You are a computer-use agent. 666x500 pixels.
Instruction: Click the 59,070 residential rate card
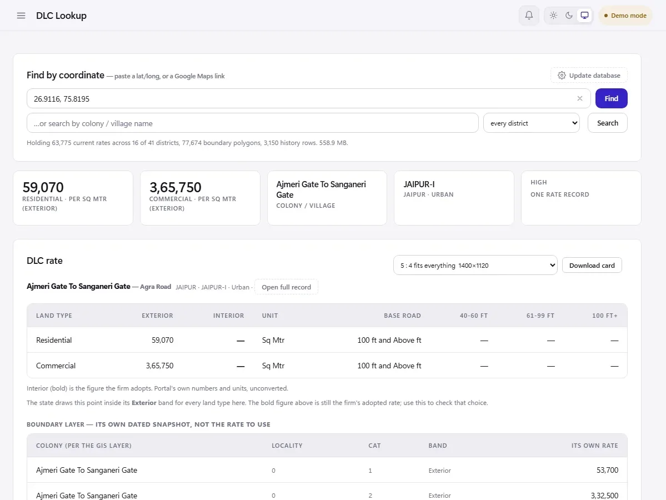point(73,198)
